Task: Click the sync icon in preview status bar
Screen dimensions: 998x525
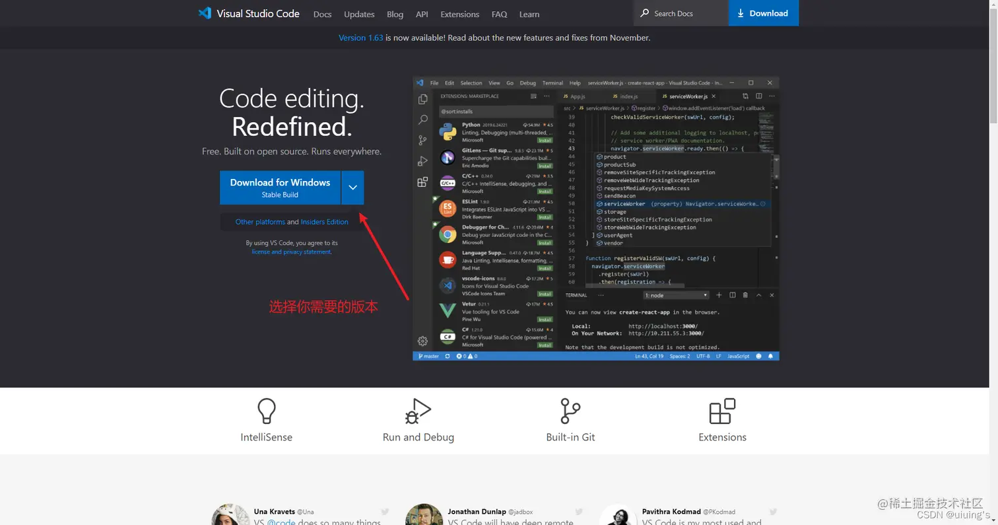Action: coord(448,356)
